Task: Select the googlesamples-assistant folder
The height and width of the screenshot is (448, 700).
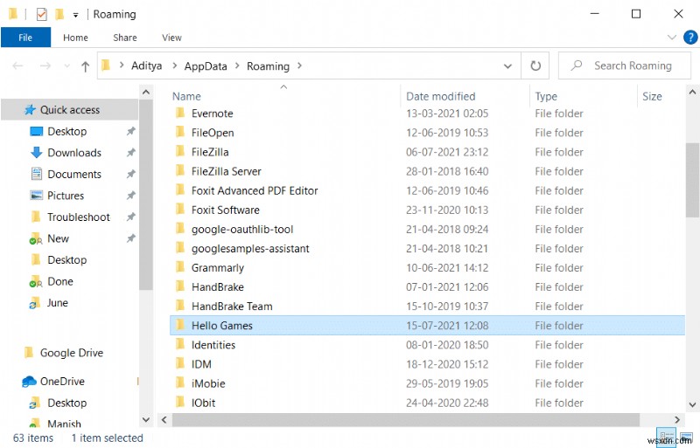Action: click(x=250, y=248)
